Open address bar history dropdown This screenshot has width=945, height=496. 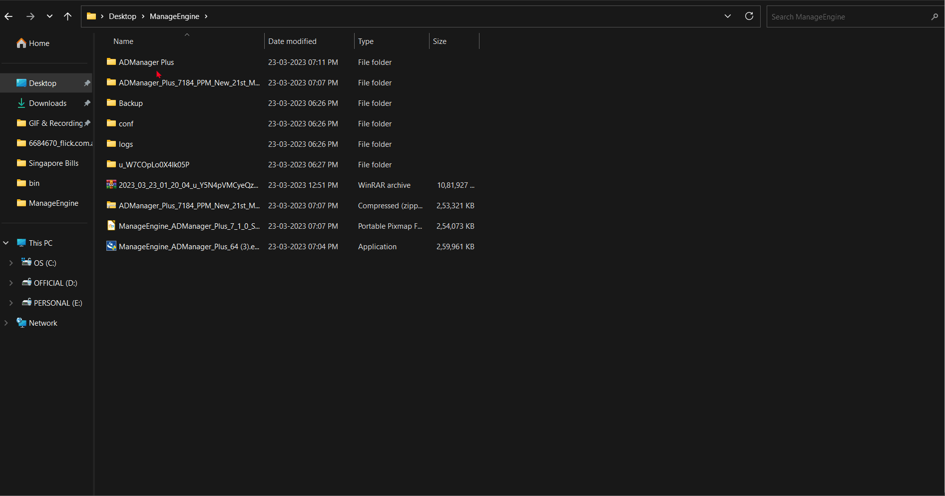[728, 16]
